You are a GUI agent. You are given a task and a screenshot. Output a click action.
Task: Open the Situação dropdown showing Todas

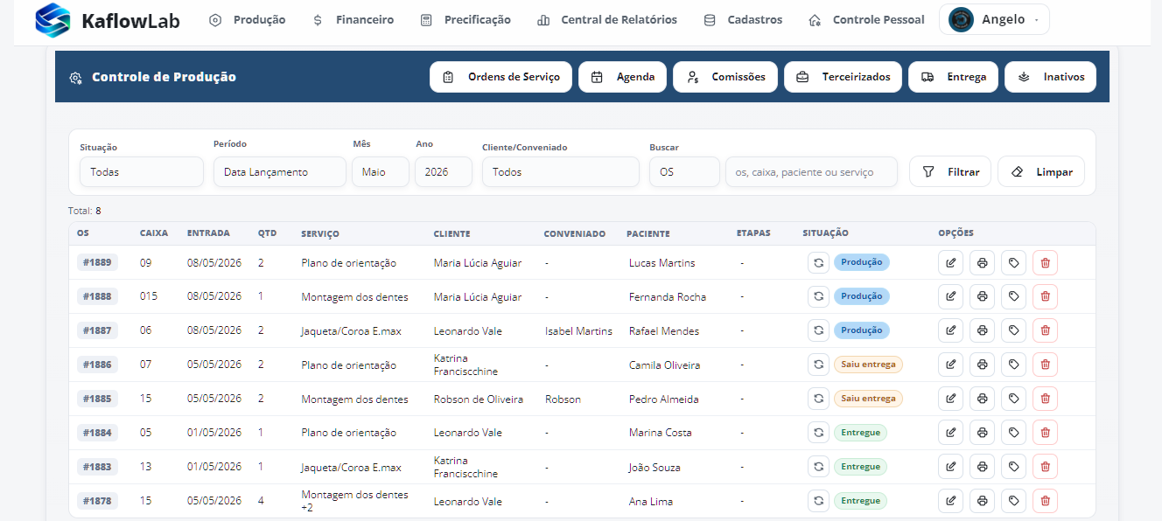point(142,172)
